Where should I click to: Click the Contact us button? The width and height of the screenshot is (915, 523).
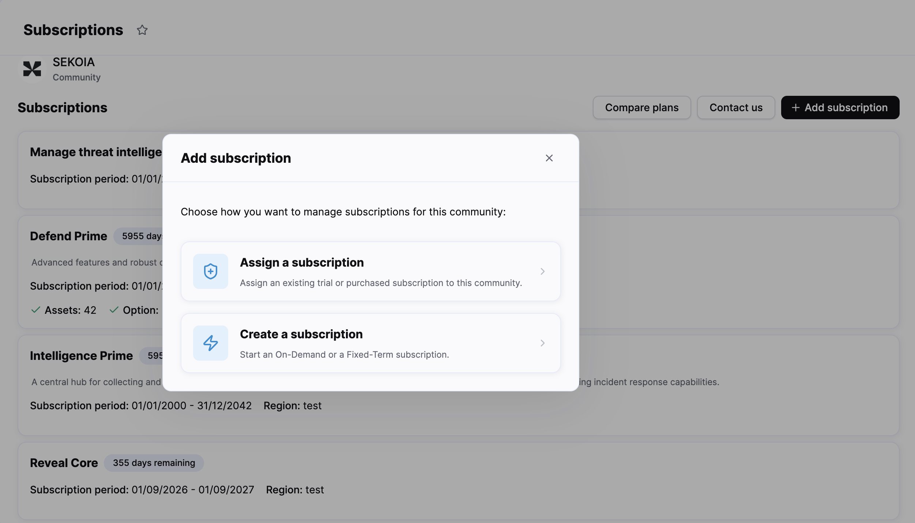coord(736,108)
